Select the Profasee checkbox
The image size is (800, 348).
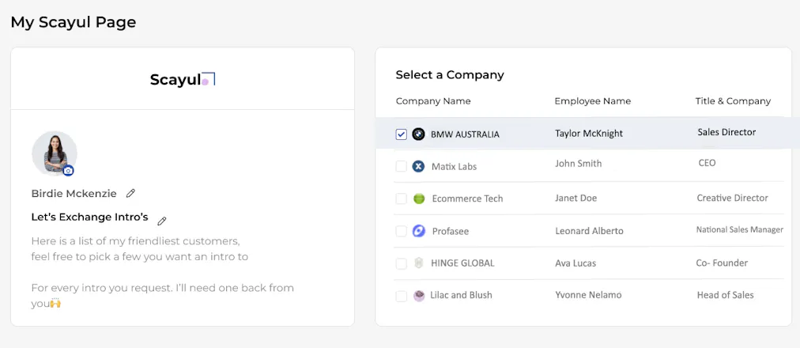click(x=402, y=231)
